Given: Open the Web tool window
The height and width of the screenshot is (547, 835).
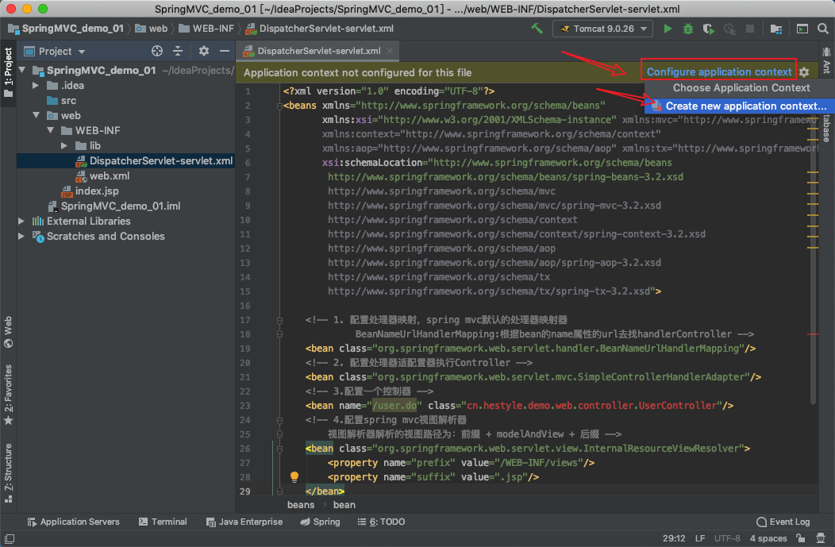Looking at the screenshot, I should coord(8,332).
